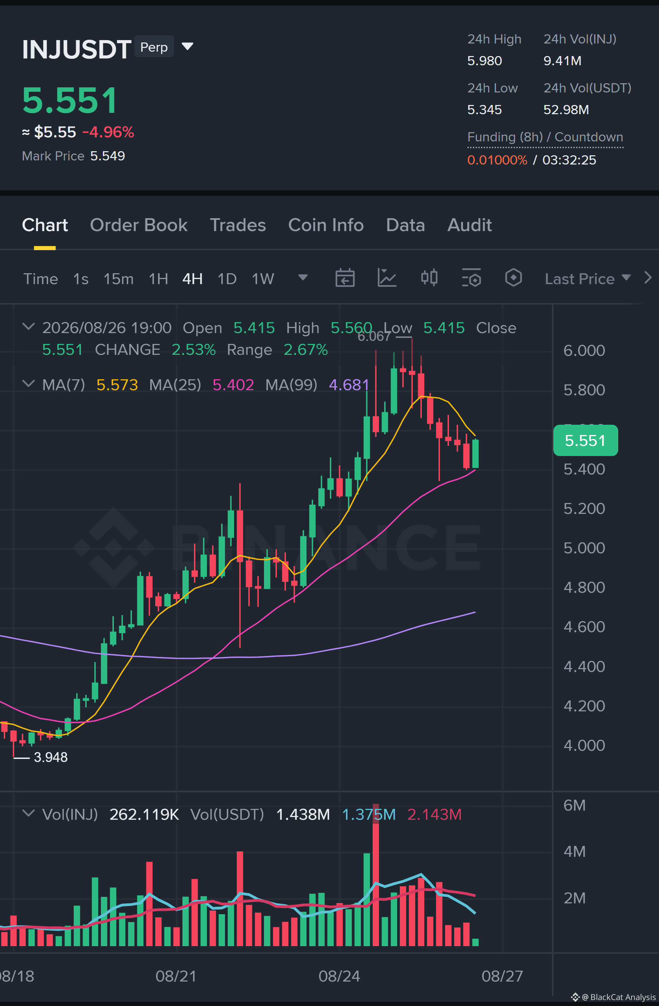The image size is (659, 1006).
Task: Click the 24h Low value 5.345
Action: pos(484,110)
